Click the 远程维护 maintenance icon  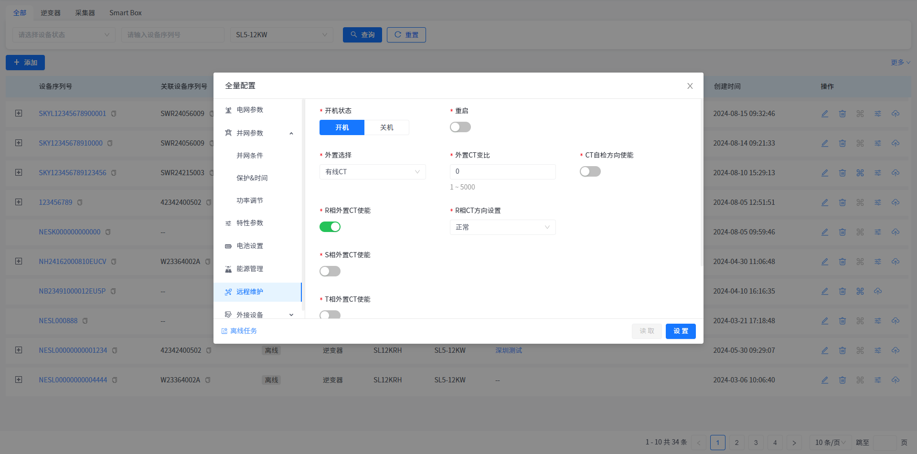click(x=228, y=292)
